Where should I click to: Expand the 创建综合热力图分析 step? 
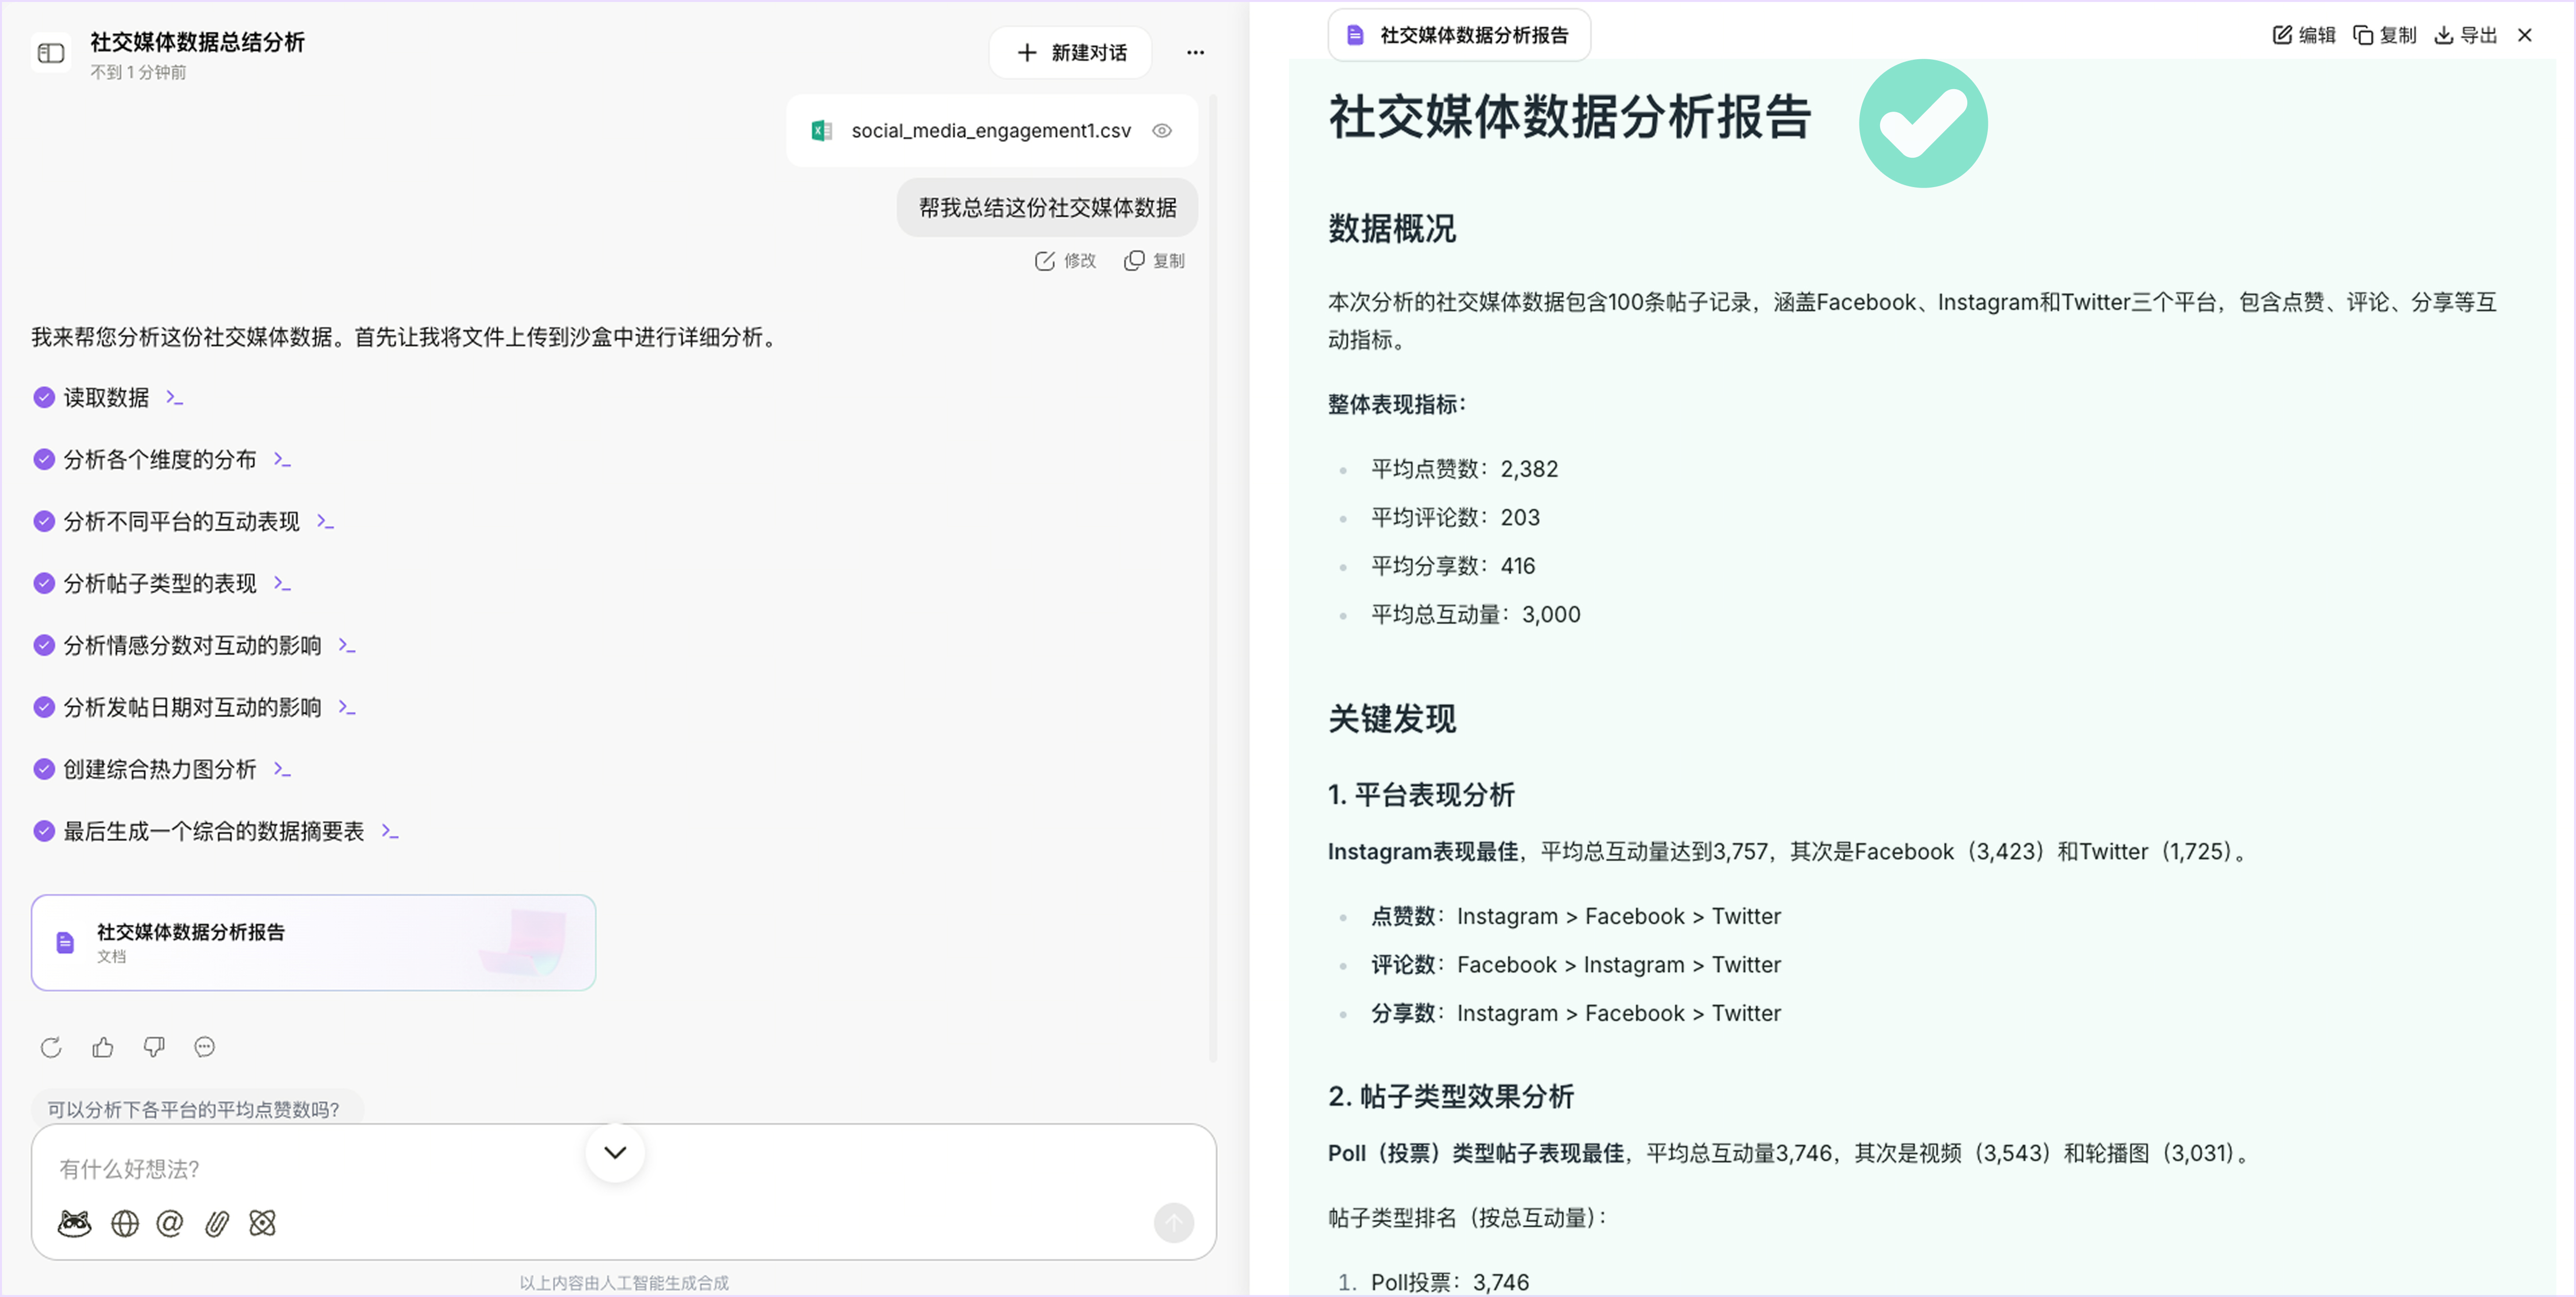point(282,769)
